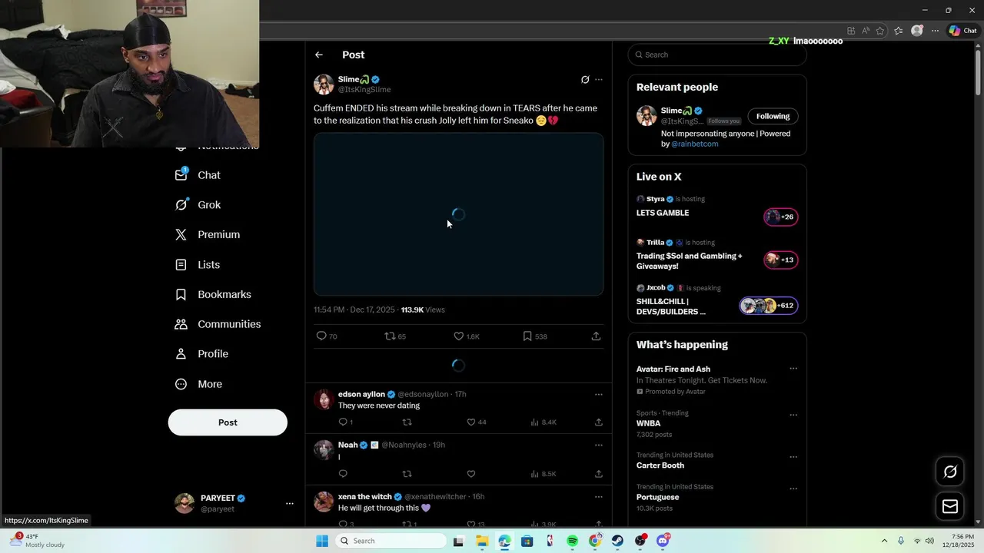Open more options for Carter Booth trend
Image resolution: width=984 pixels, height=553 pixels.
(793, 457)
